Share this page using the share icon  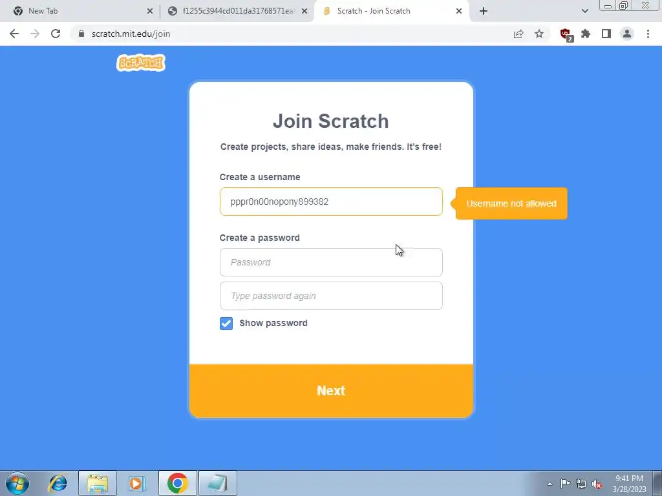518,34
